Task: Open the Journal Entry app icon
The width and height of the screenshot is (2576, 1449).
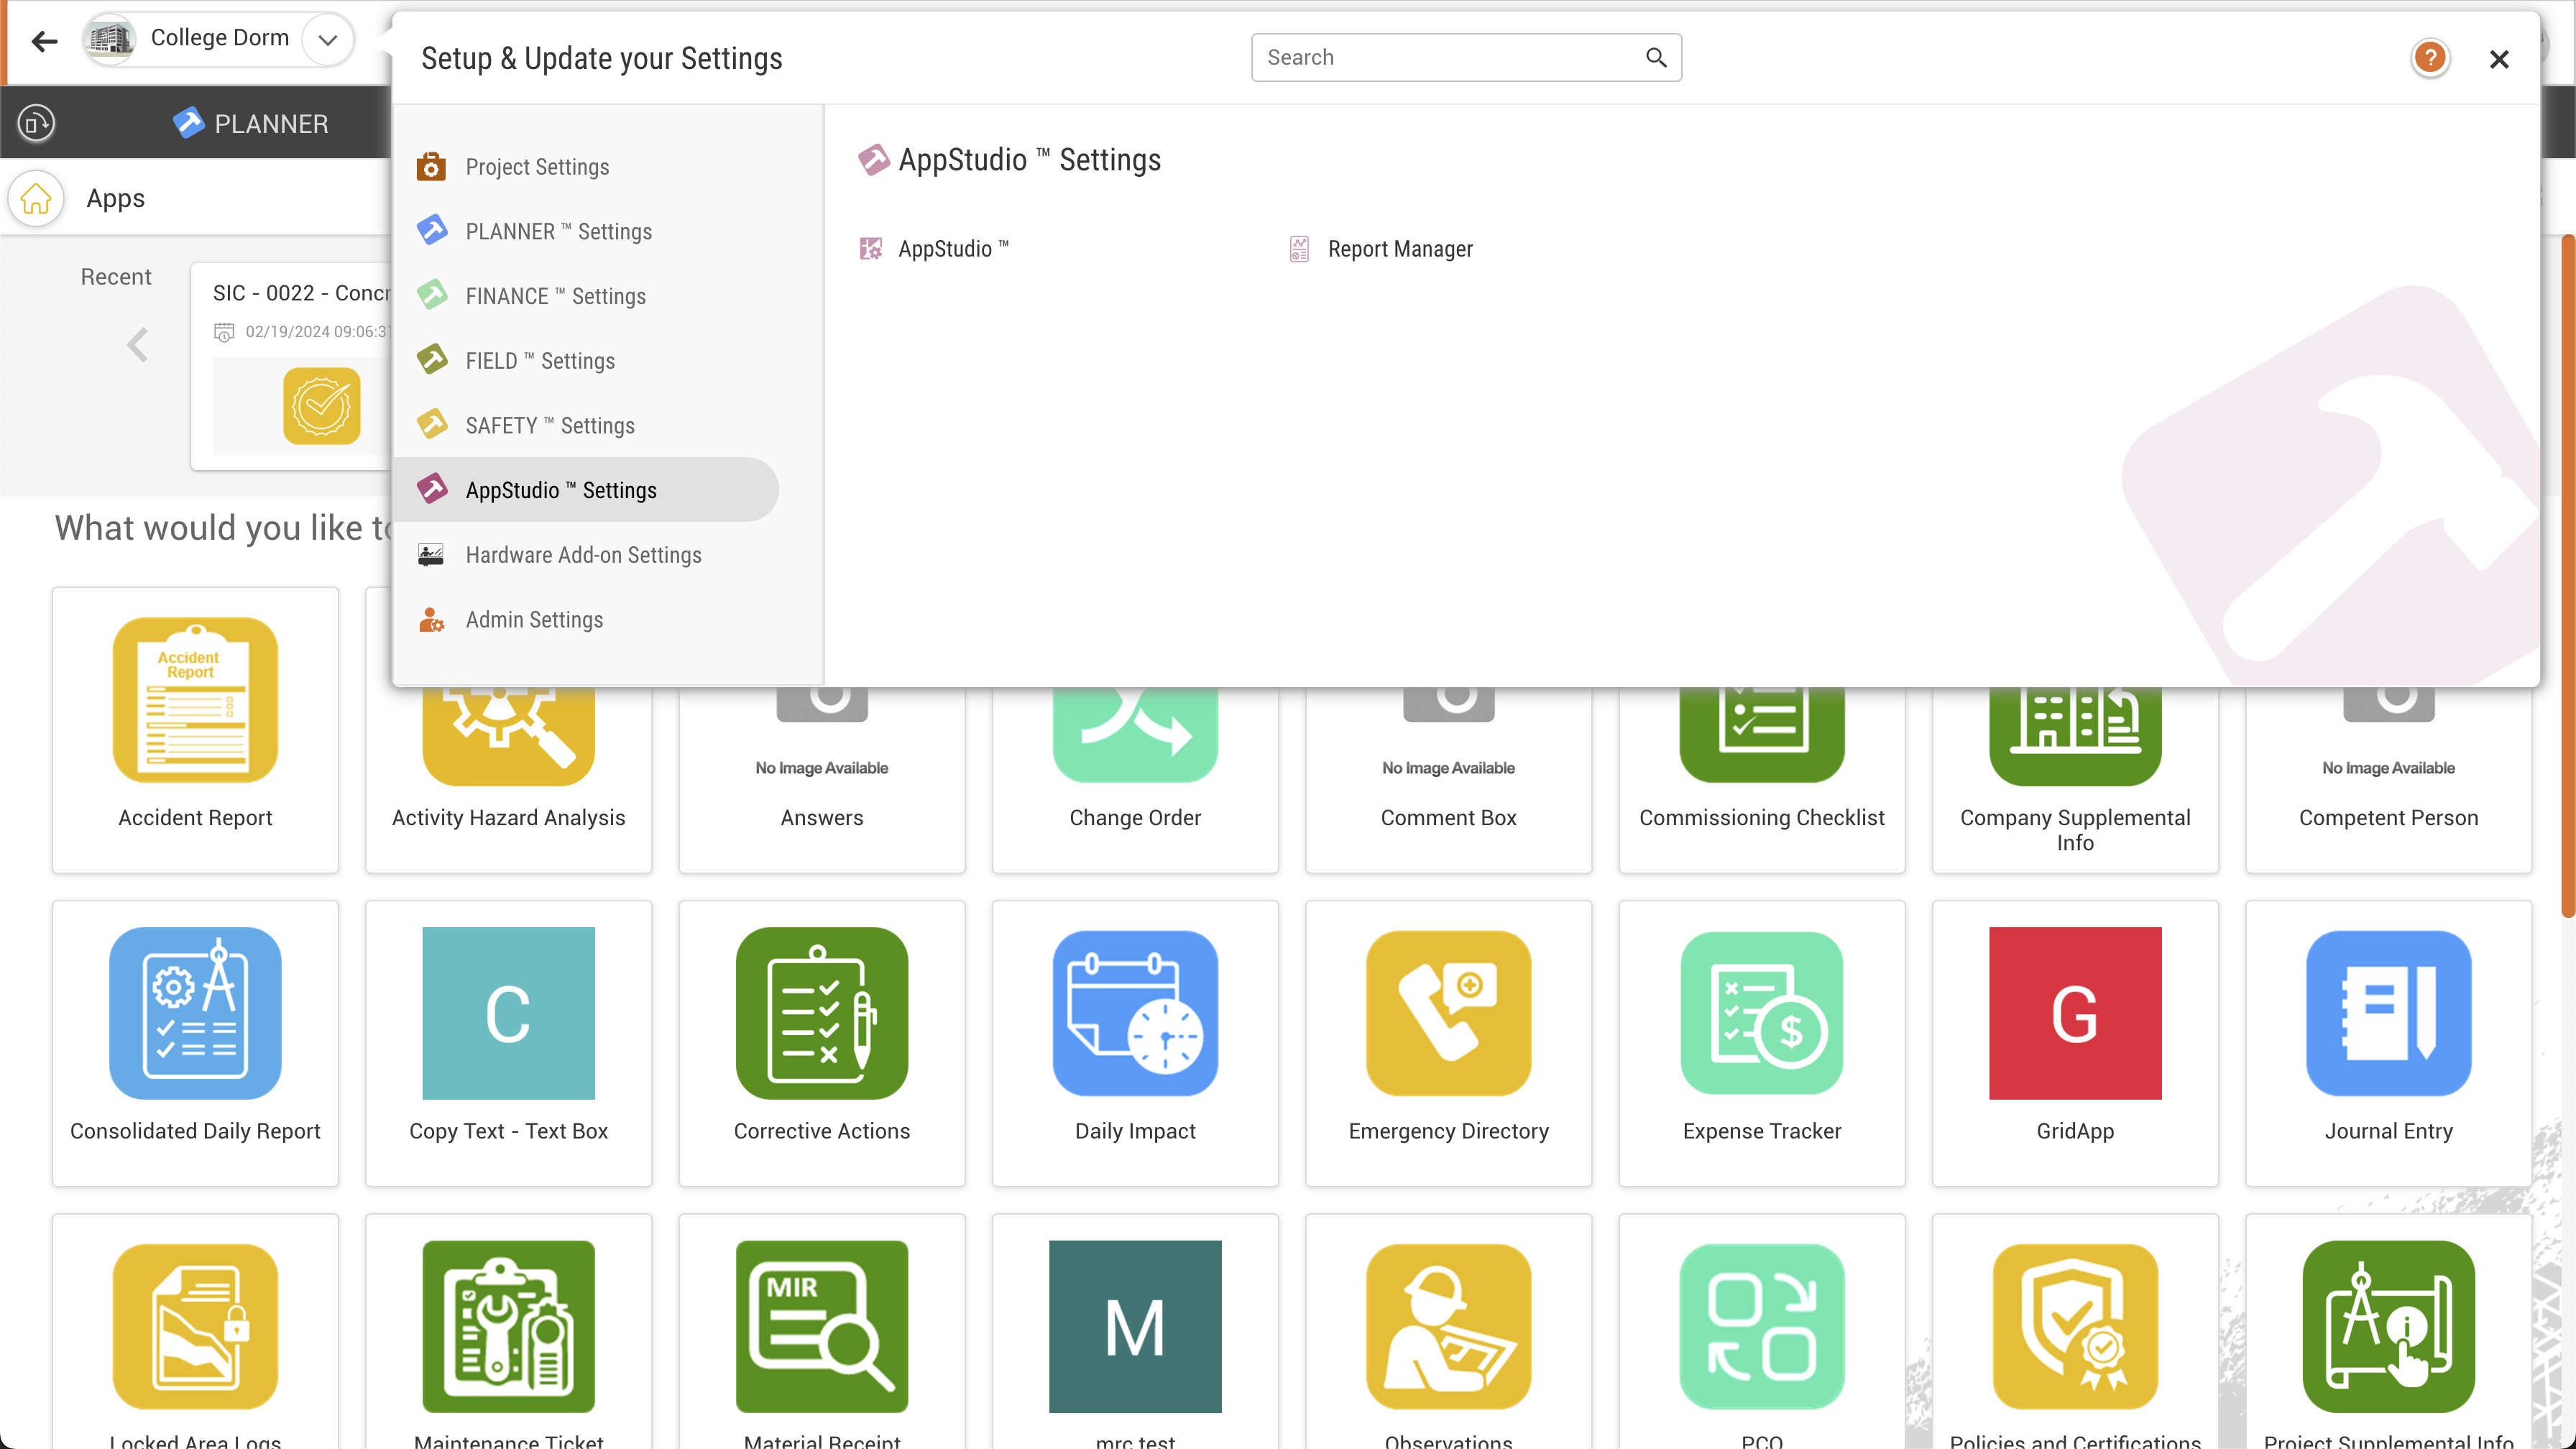Action: coord(2388,1013)
